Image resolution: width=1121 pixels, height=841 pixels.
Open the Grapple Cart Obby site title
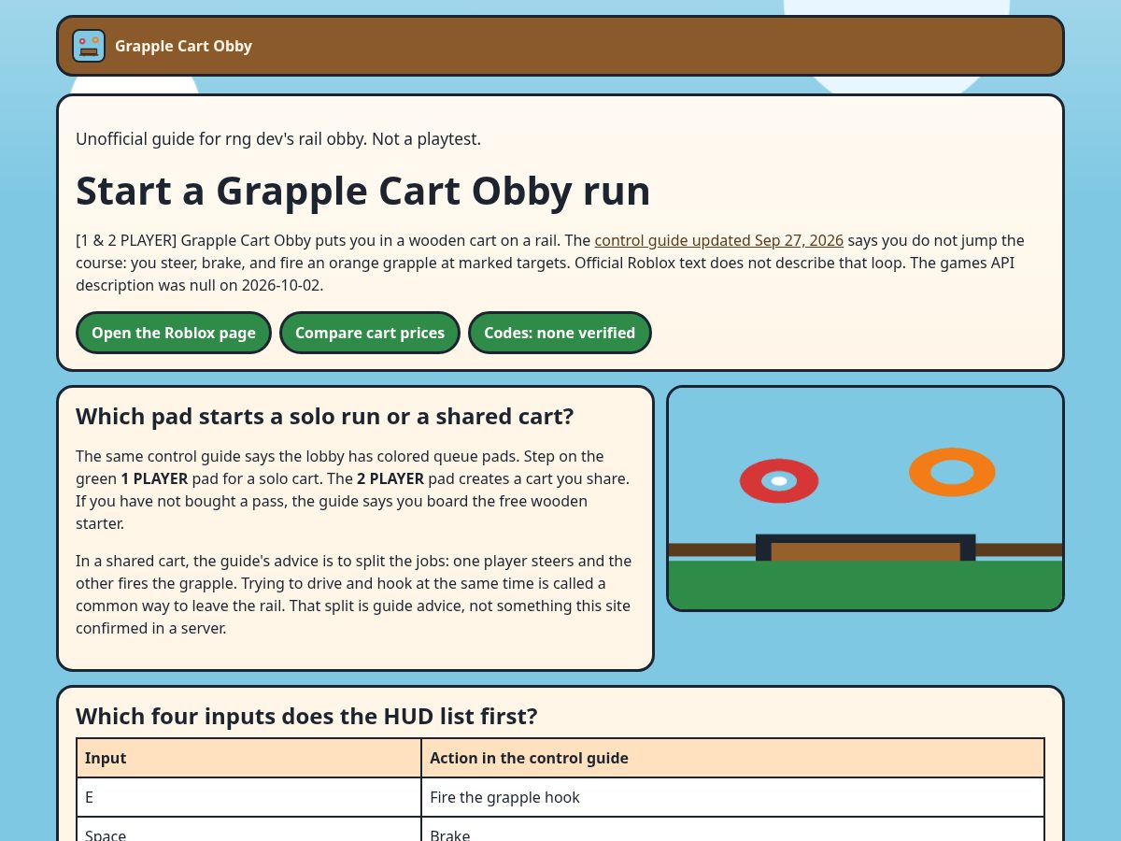point(183,46)
